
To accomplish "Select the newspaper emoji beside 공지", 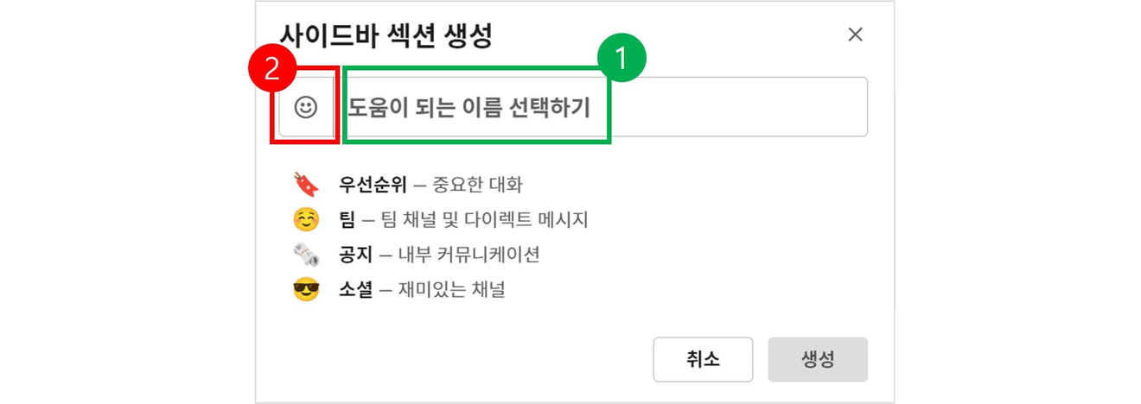I will [306, 255].
